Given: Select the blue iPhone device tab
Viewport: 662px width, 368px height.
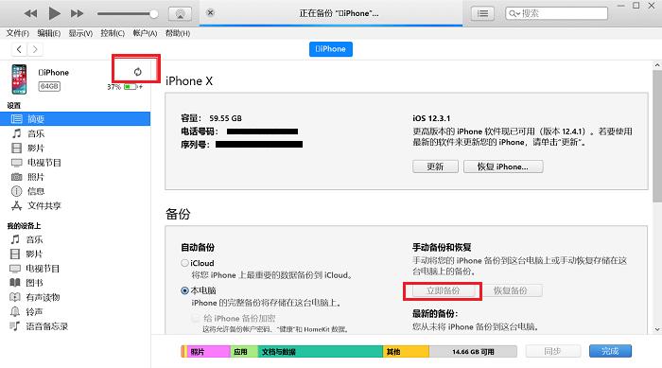Looking at the screenshot, I should point(331,49).
